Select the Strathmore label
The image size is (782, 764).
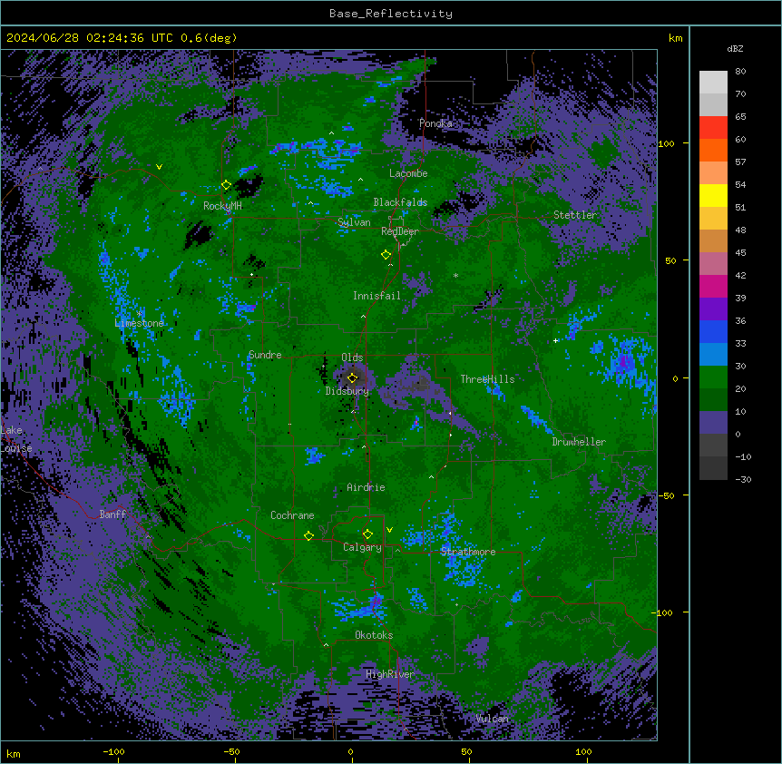click(x=468, y=552)
